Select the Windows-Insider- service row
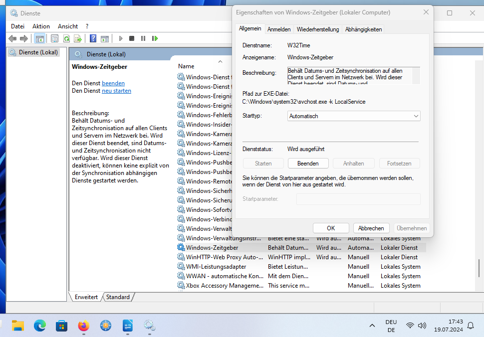Viewport: 484px width, 337px height. point(205,125)
